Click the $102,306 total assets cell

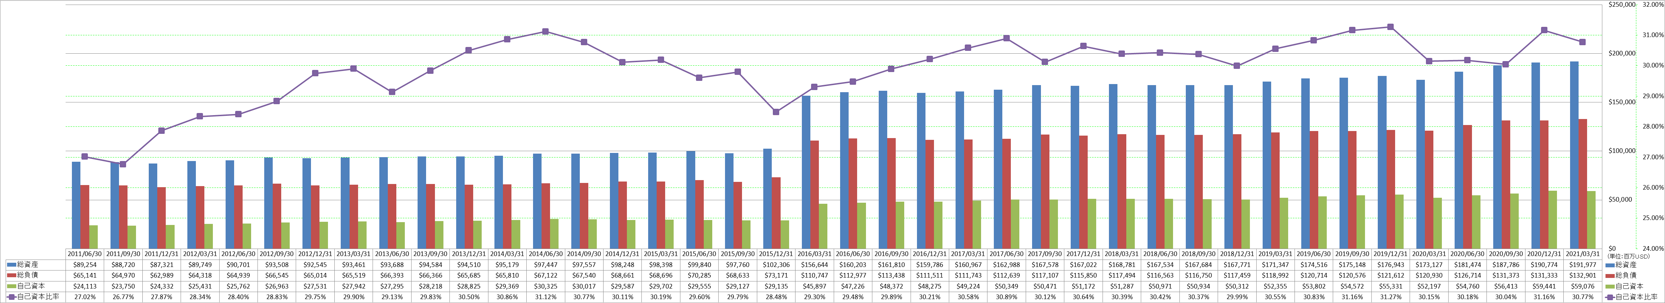(x=776, y=265)
